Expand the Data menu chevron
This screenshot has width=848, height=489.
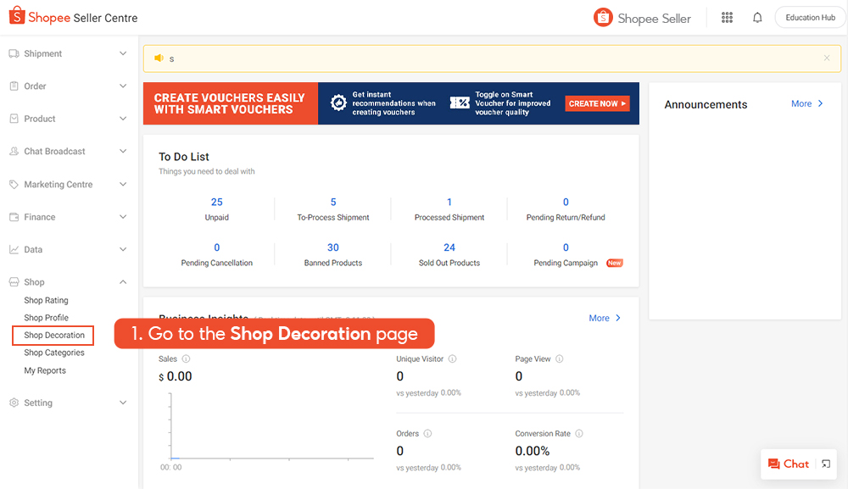[123, 249]
